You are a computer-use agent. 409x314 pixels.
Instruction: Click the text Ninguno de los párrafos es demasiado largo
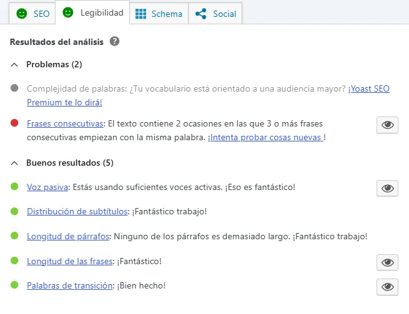point(202,236)
